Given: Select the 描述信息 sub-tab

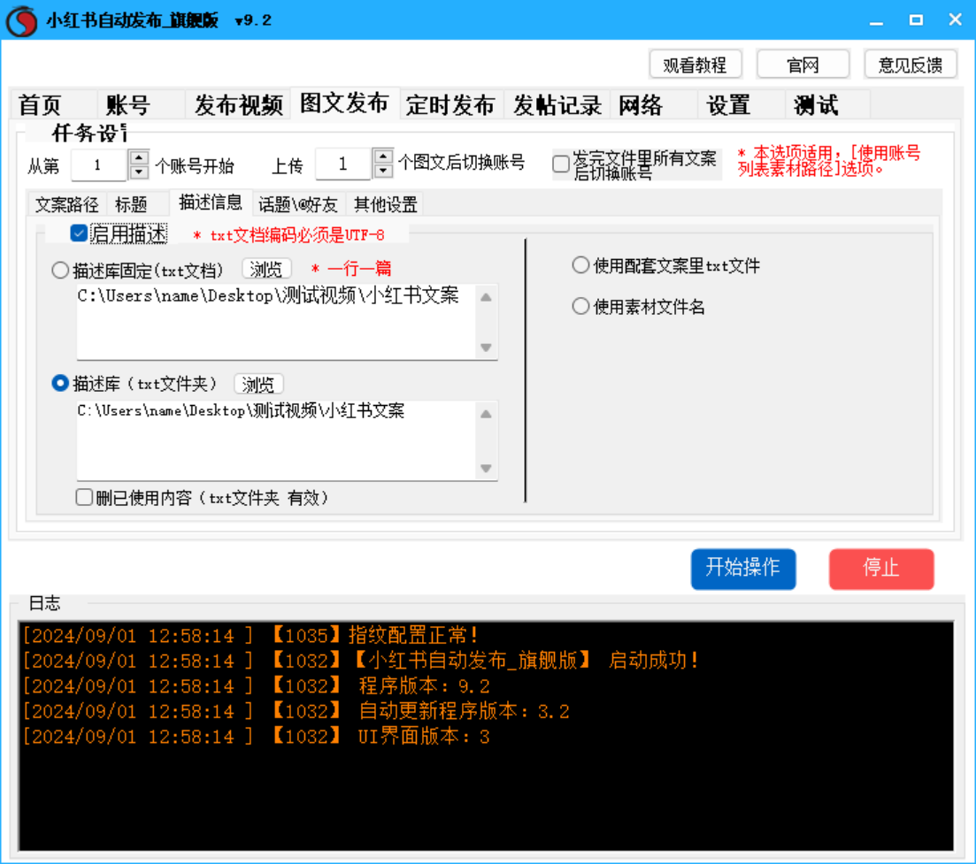Looking at the screenshot, I should (x=211, y=203).
